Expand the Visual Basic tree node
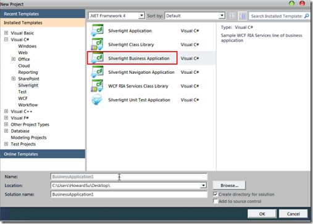Image resolution: width=313 pixels, height=224 pixels. pyautogui.click(x=6, y=33)
